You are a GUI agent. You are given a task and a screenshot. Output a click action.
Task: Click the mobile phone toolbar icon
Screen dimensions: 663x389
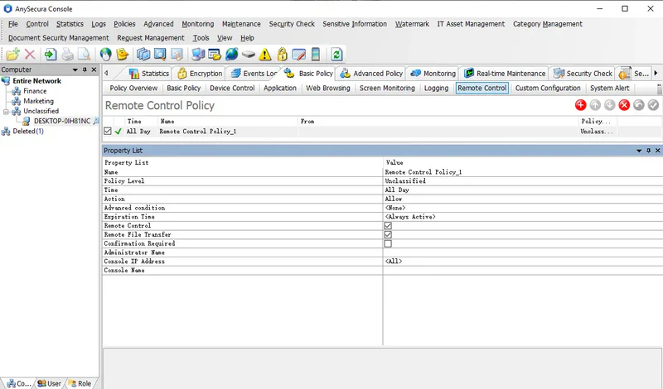click(316, 55)
